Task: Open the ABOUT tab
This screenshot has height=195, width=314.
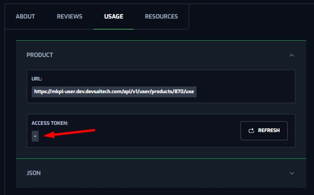Action: [25, 17]
